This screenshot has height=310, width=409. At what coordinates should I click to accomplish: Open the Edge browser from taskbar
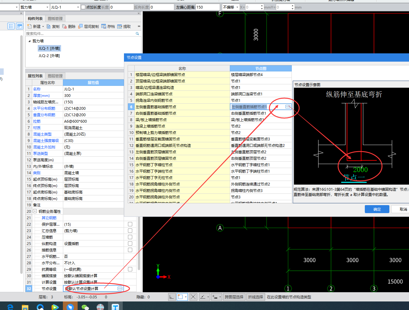click(x=10, y=307)
